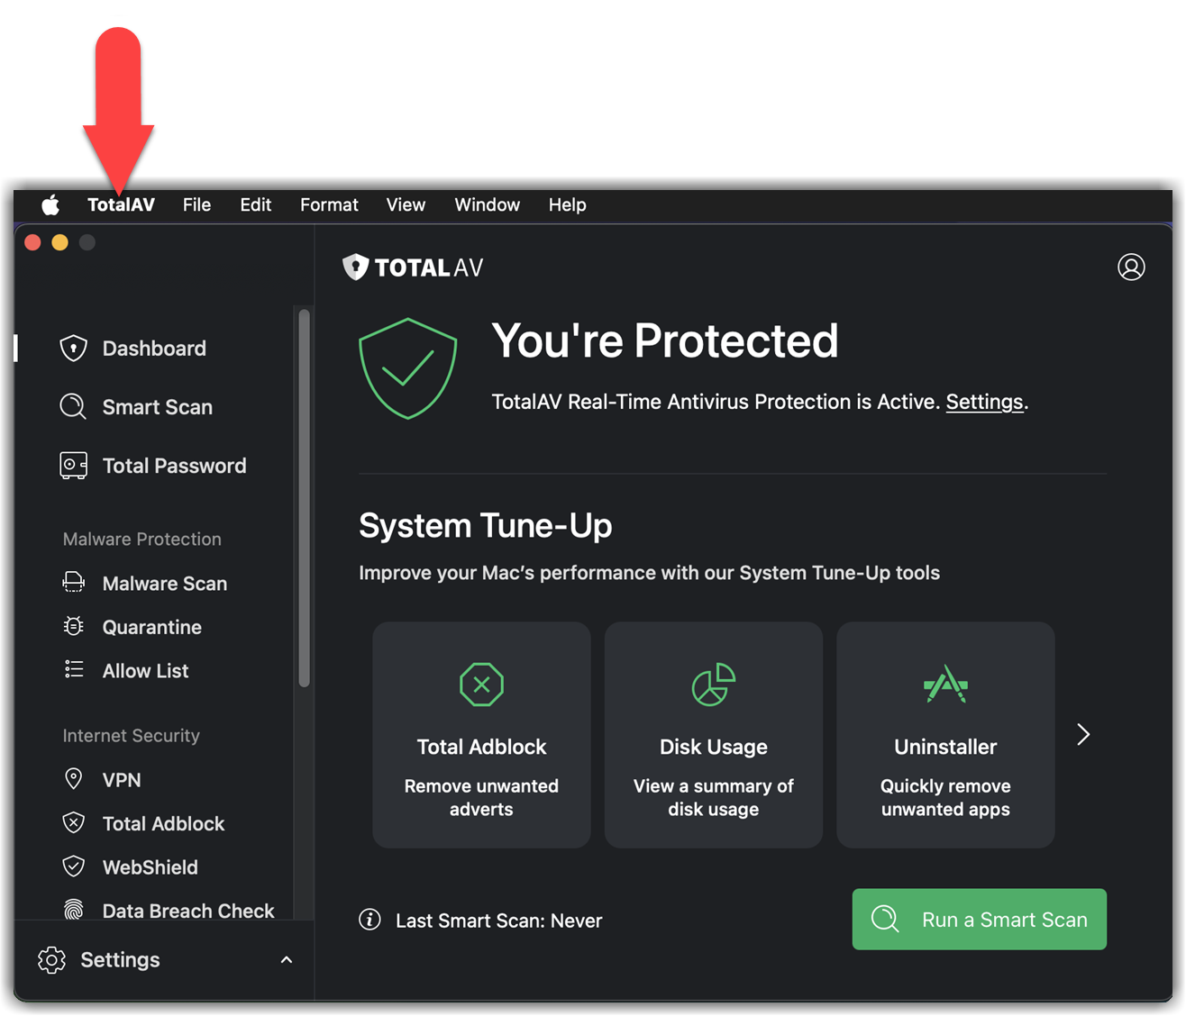Show next System Tune-Up tools with arrow
The image size is (1186, 1016).
[1083, 735]
